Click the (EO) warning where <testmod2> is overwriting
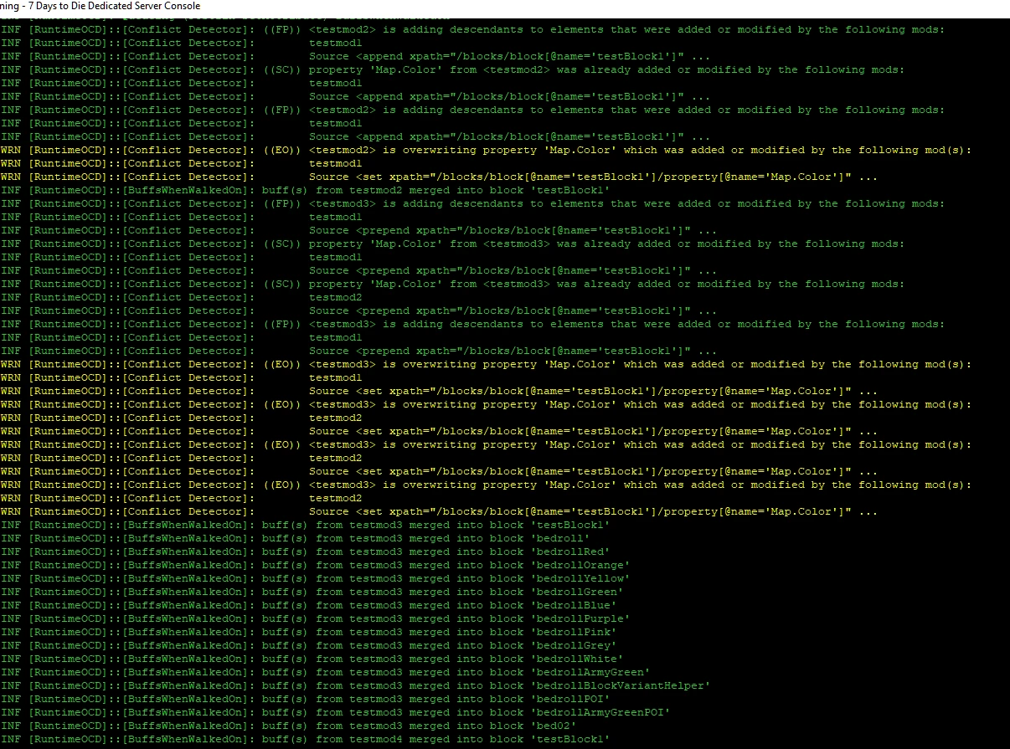The image size is (1010, 749). click(x=487, y=150)
